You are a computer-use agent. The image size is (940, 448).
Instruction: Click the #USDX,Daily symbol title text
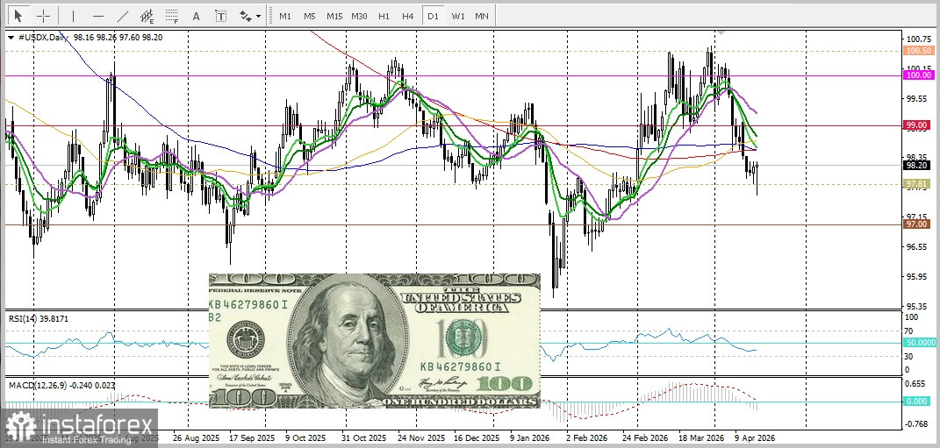point(42,37)
